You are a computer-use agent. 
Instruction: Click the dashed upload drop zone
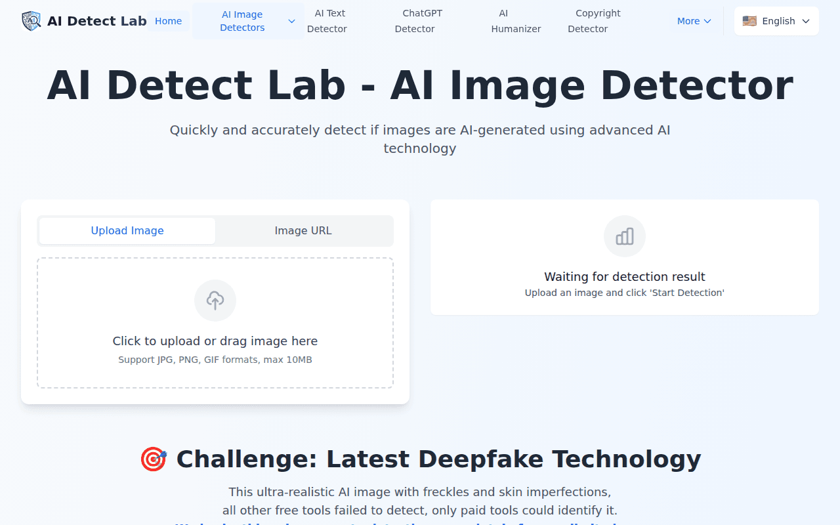[215, 323]
